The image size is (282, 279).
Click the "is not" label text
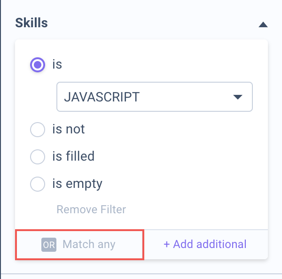click(69, 130)
